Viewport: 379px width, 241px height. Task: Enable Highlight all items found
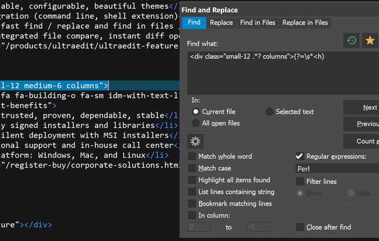(x=192, y=180)
